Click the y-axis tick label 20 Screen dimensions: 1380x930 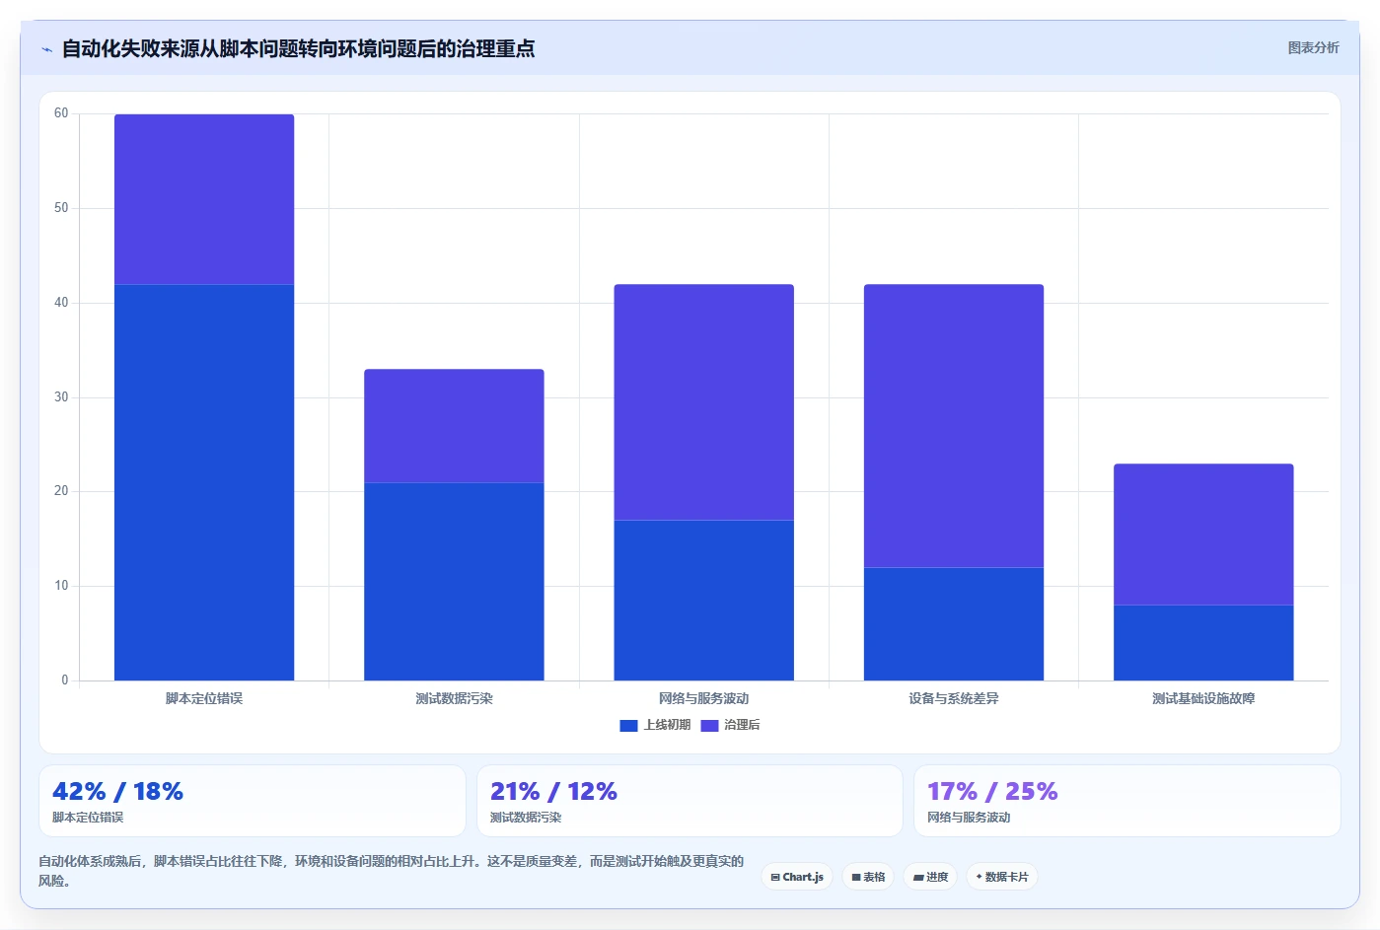61,491
